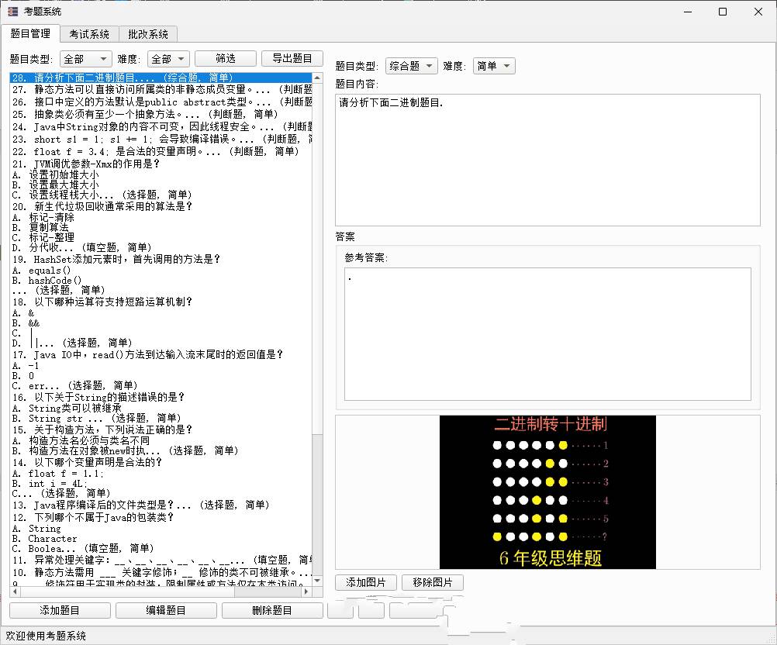Select the 题目管理 tab
This screenshot has width=777, height=645.
click(x=30, y=33)
